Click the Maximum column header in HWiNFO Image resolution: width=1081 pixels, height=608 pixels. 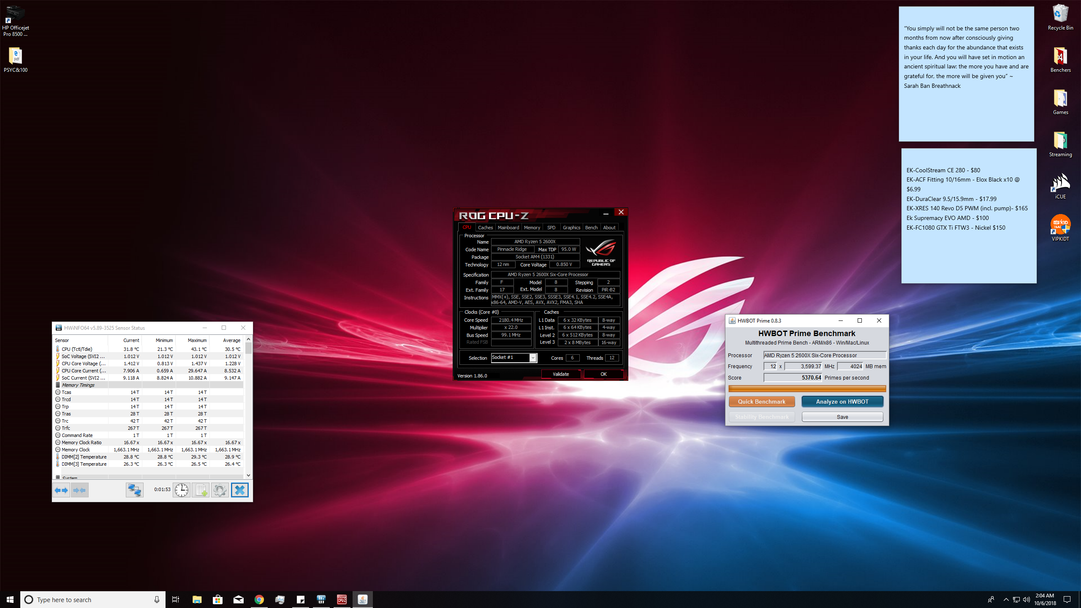193,340
